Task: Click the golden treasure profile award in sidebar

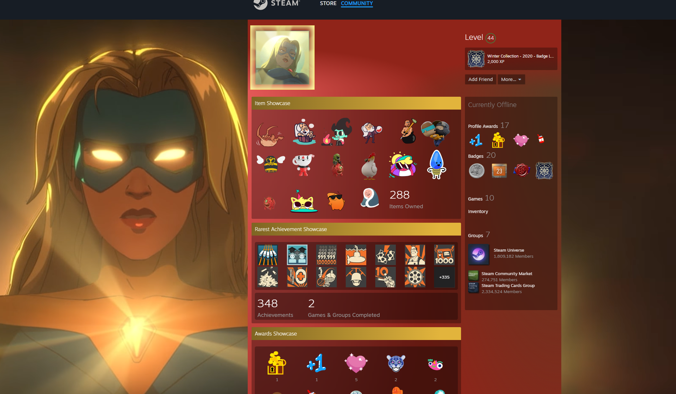Action: 498,140
